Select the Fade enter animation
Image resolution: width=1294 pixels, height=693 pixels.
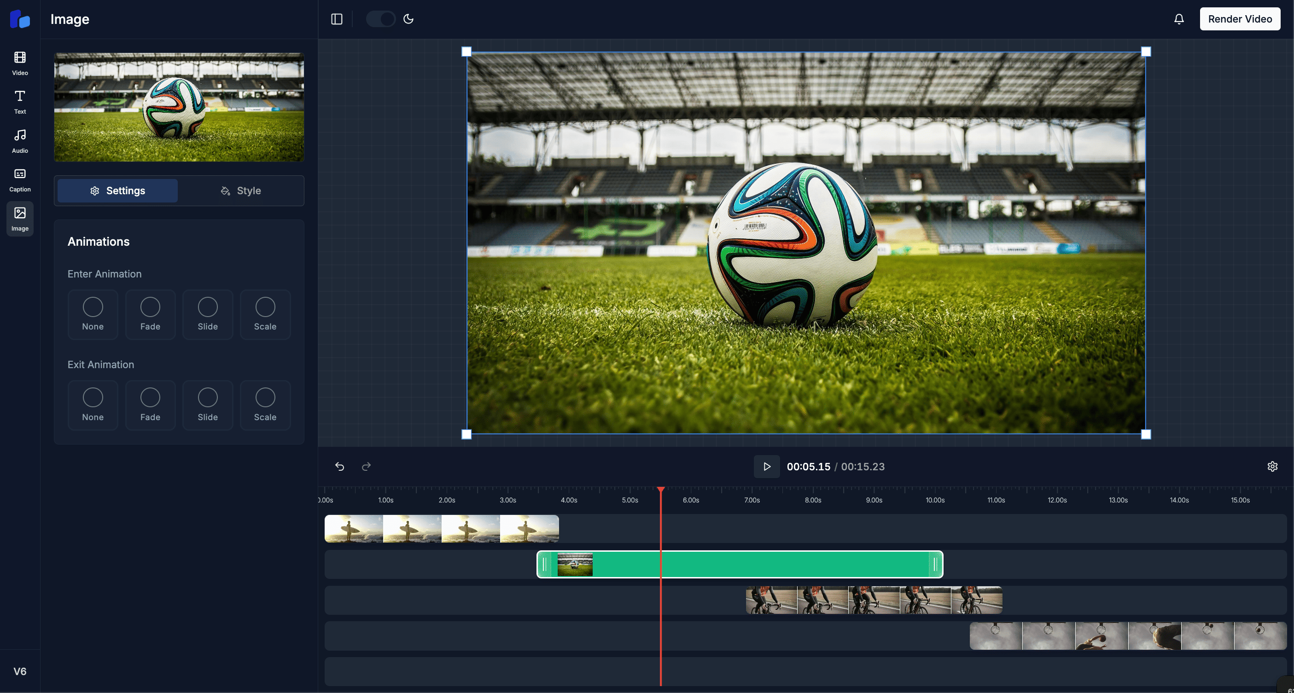(x=150, y=315)
